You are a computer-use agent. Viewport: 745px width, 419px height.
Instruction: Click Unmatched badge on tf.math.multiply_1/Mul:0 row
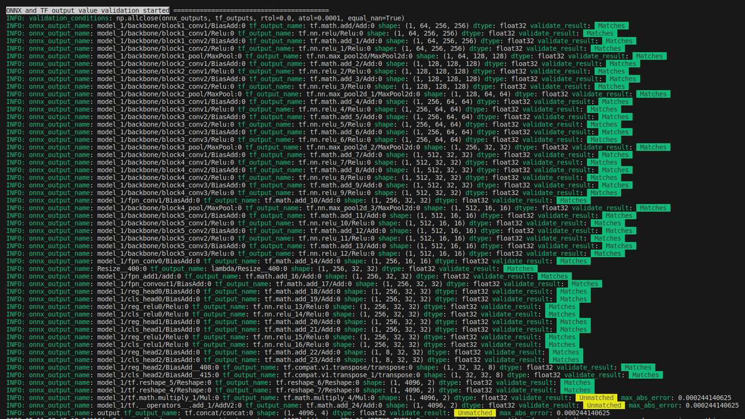(x=596, y=397)
